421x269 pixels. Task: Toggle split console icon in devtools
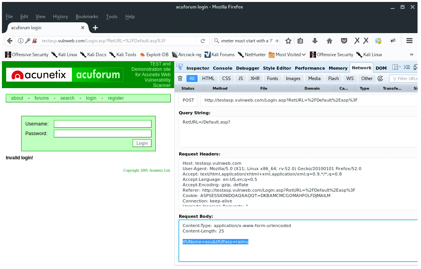407,67
